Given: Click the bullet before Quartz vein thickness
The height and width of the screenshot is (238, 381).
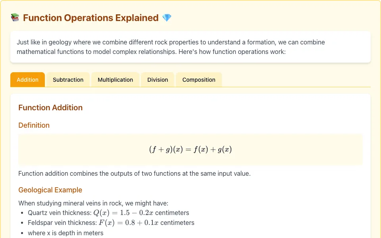Looking at the screenshot, I should tap(22, 213).
